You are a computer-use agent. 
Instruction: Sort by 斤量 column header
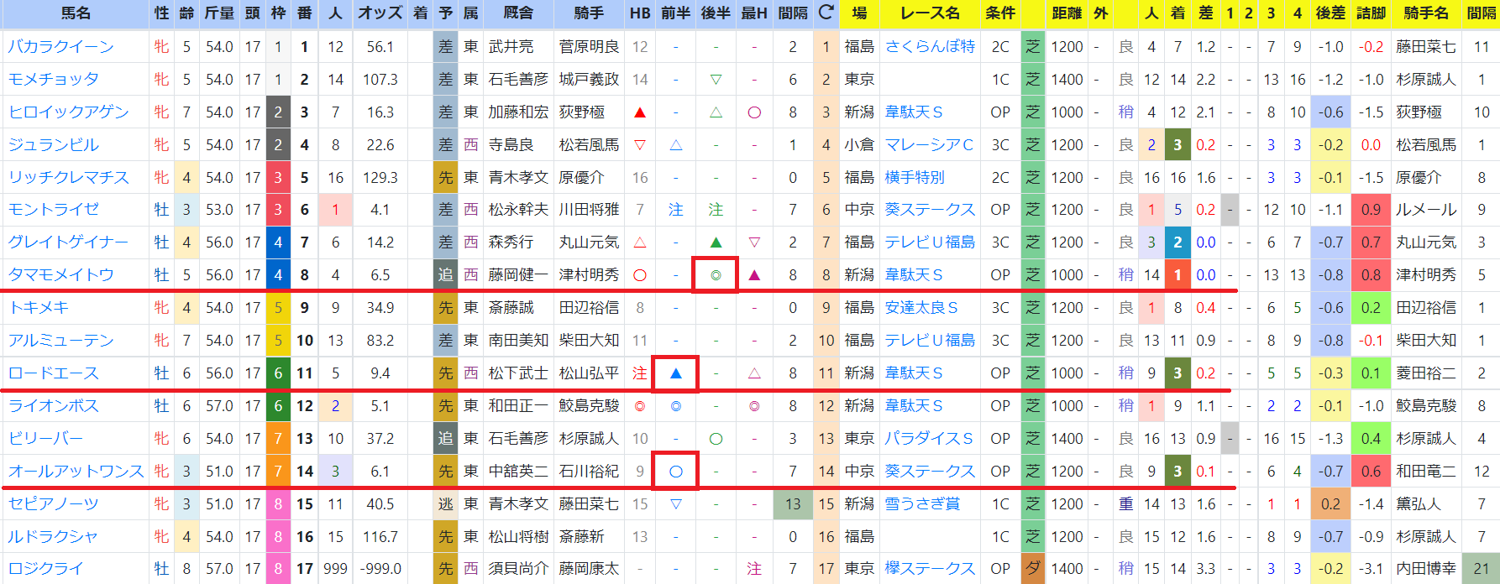click(220, 13)
